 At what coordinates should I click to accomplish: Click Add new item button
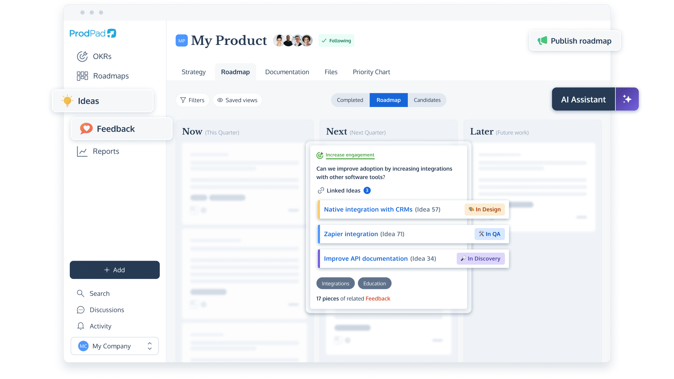[115, 270]
